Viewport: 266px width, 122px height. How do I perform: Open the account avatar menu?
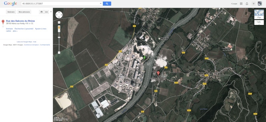[x=260, y=4]
